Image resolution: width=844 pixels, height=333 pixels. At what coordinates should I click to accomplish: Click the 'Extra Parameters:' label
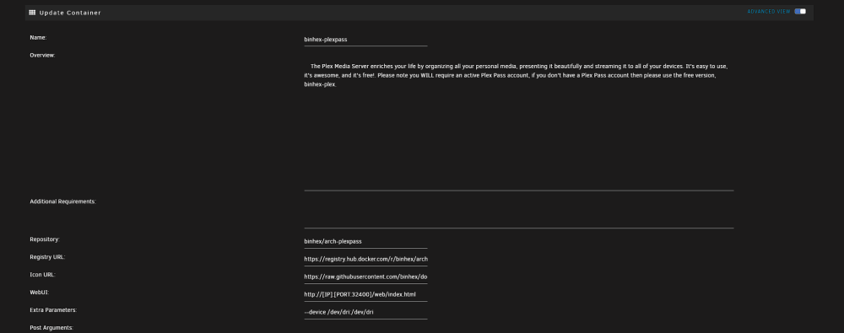point(53,310)
